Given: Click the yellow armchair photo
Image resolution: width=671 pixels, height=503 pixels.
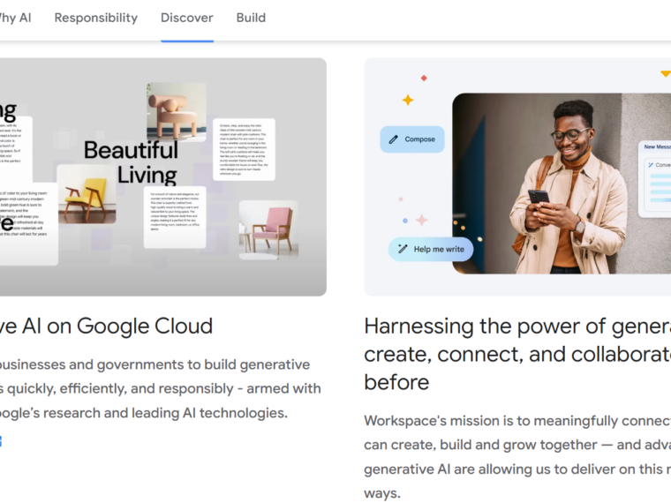Looking at the screenshot, I should (x=87, y=194).
